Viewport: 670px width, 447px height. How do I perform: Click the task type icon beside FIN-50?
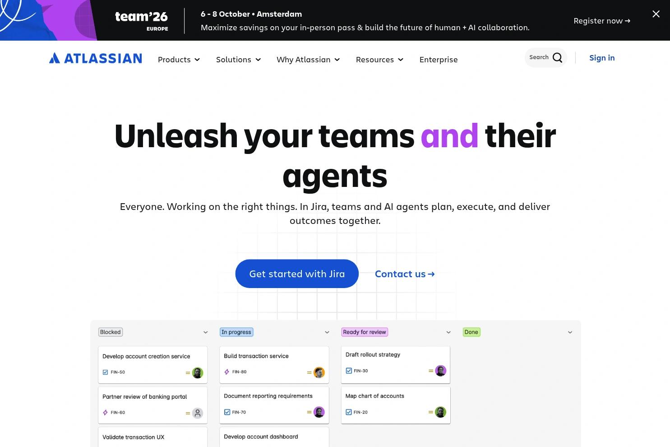point(105,372)
